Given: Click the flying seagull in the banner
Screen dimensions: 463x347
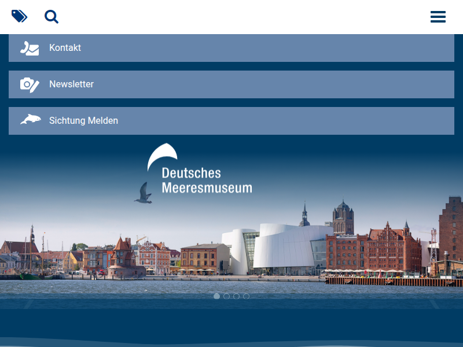Looking at the screenshot, I should click(x=143, y=194).
